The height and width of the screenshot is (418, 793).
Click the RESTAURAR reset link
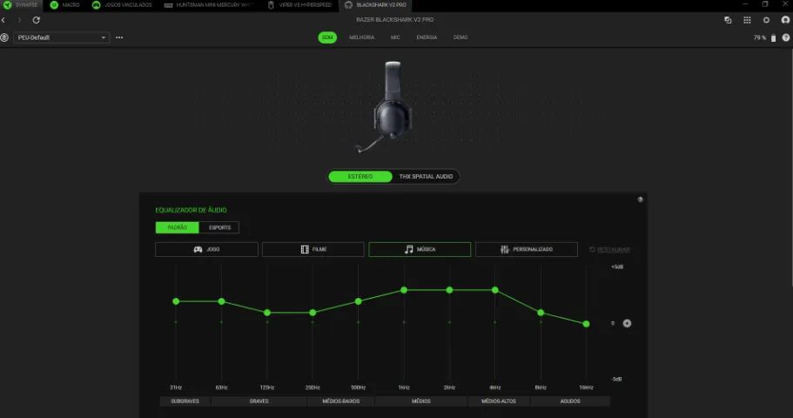click(609, 249)
